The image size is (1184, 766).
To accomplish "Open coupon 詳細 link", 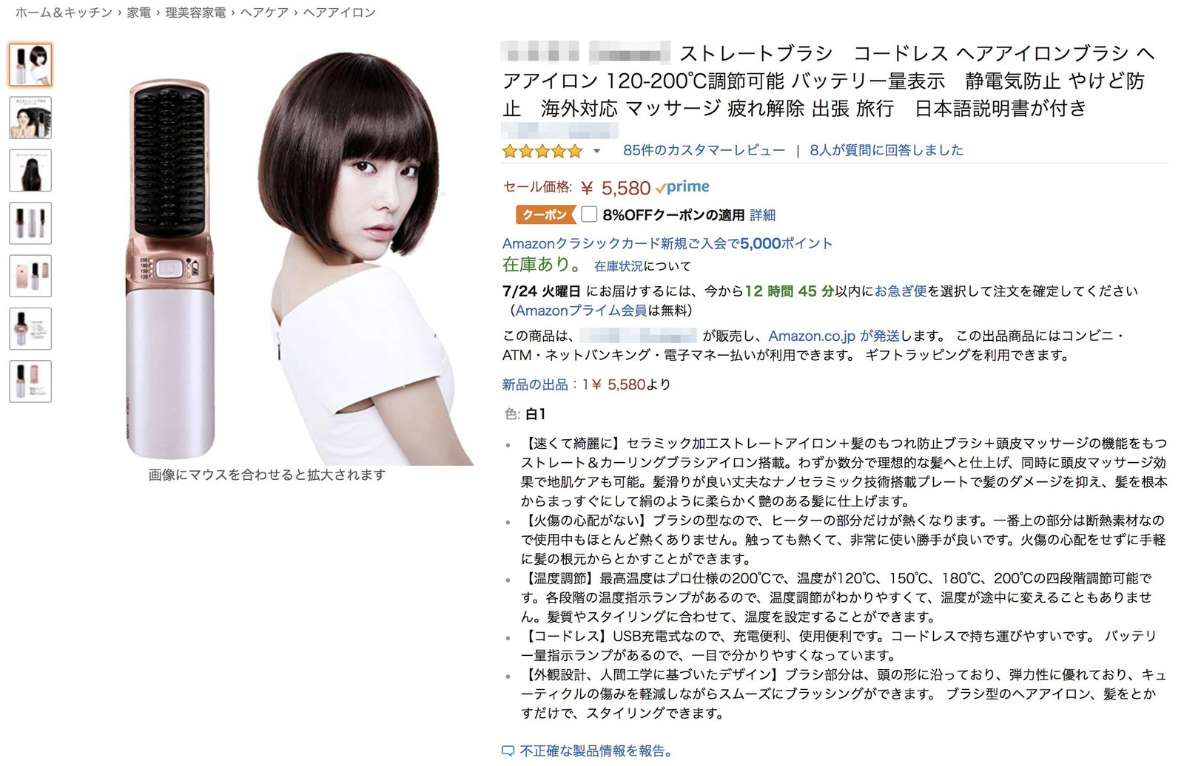I will (762, 215).
